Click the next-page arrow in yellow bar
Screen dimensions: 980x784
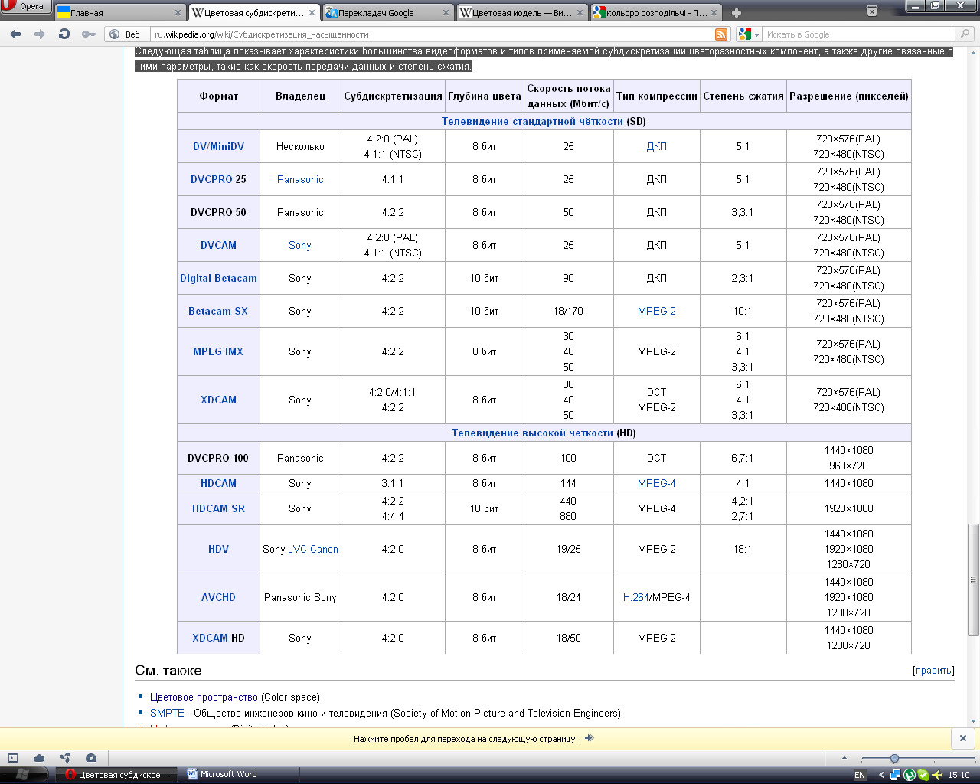click(589, 739)
